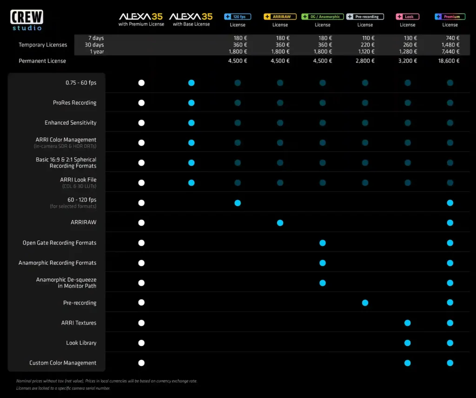Select Custom Color Management dot under Look License
This screenshot has height=398, width=476.
(x=408, y=363)
